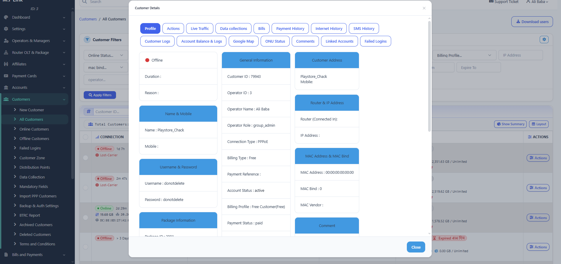Screen dimensions: 561x264
Task: Click the Expire To date field
Action: click(479, 67)
